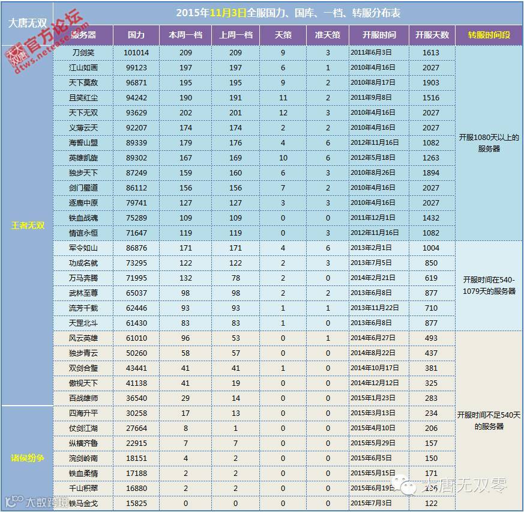Click national power value 71995
Screen dimensions: 524x512
coord(136,278)
